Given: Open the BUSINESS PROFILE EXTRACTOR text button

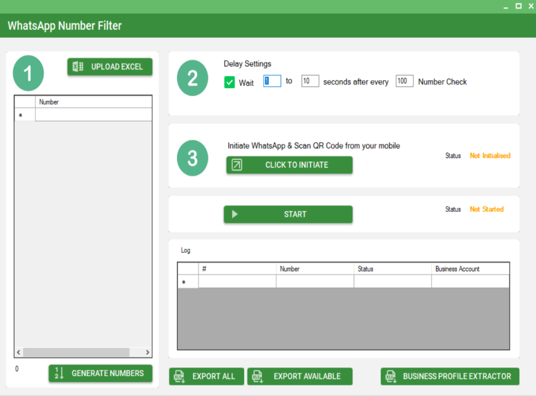Looking at the screenshot, I should [457, 376].
